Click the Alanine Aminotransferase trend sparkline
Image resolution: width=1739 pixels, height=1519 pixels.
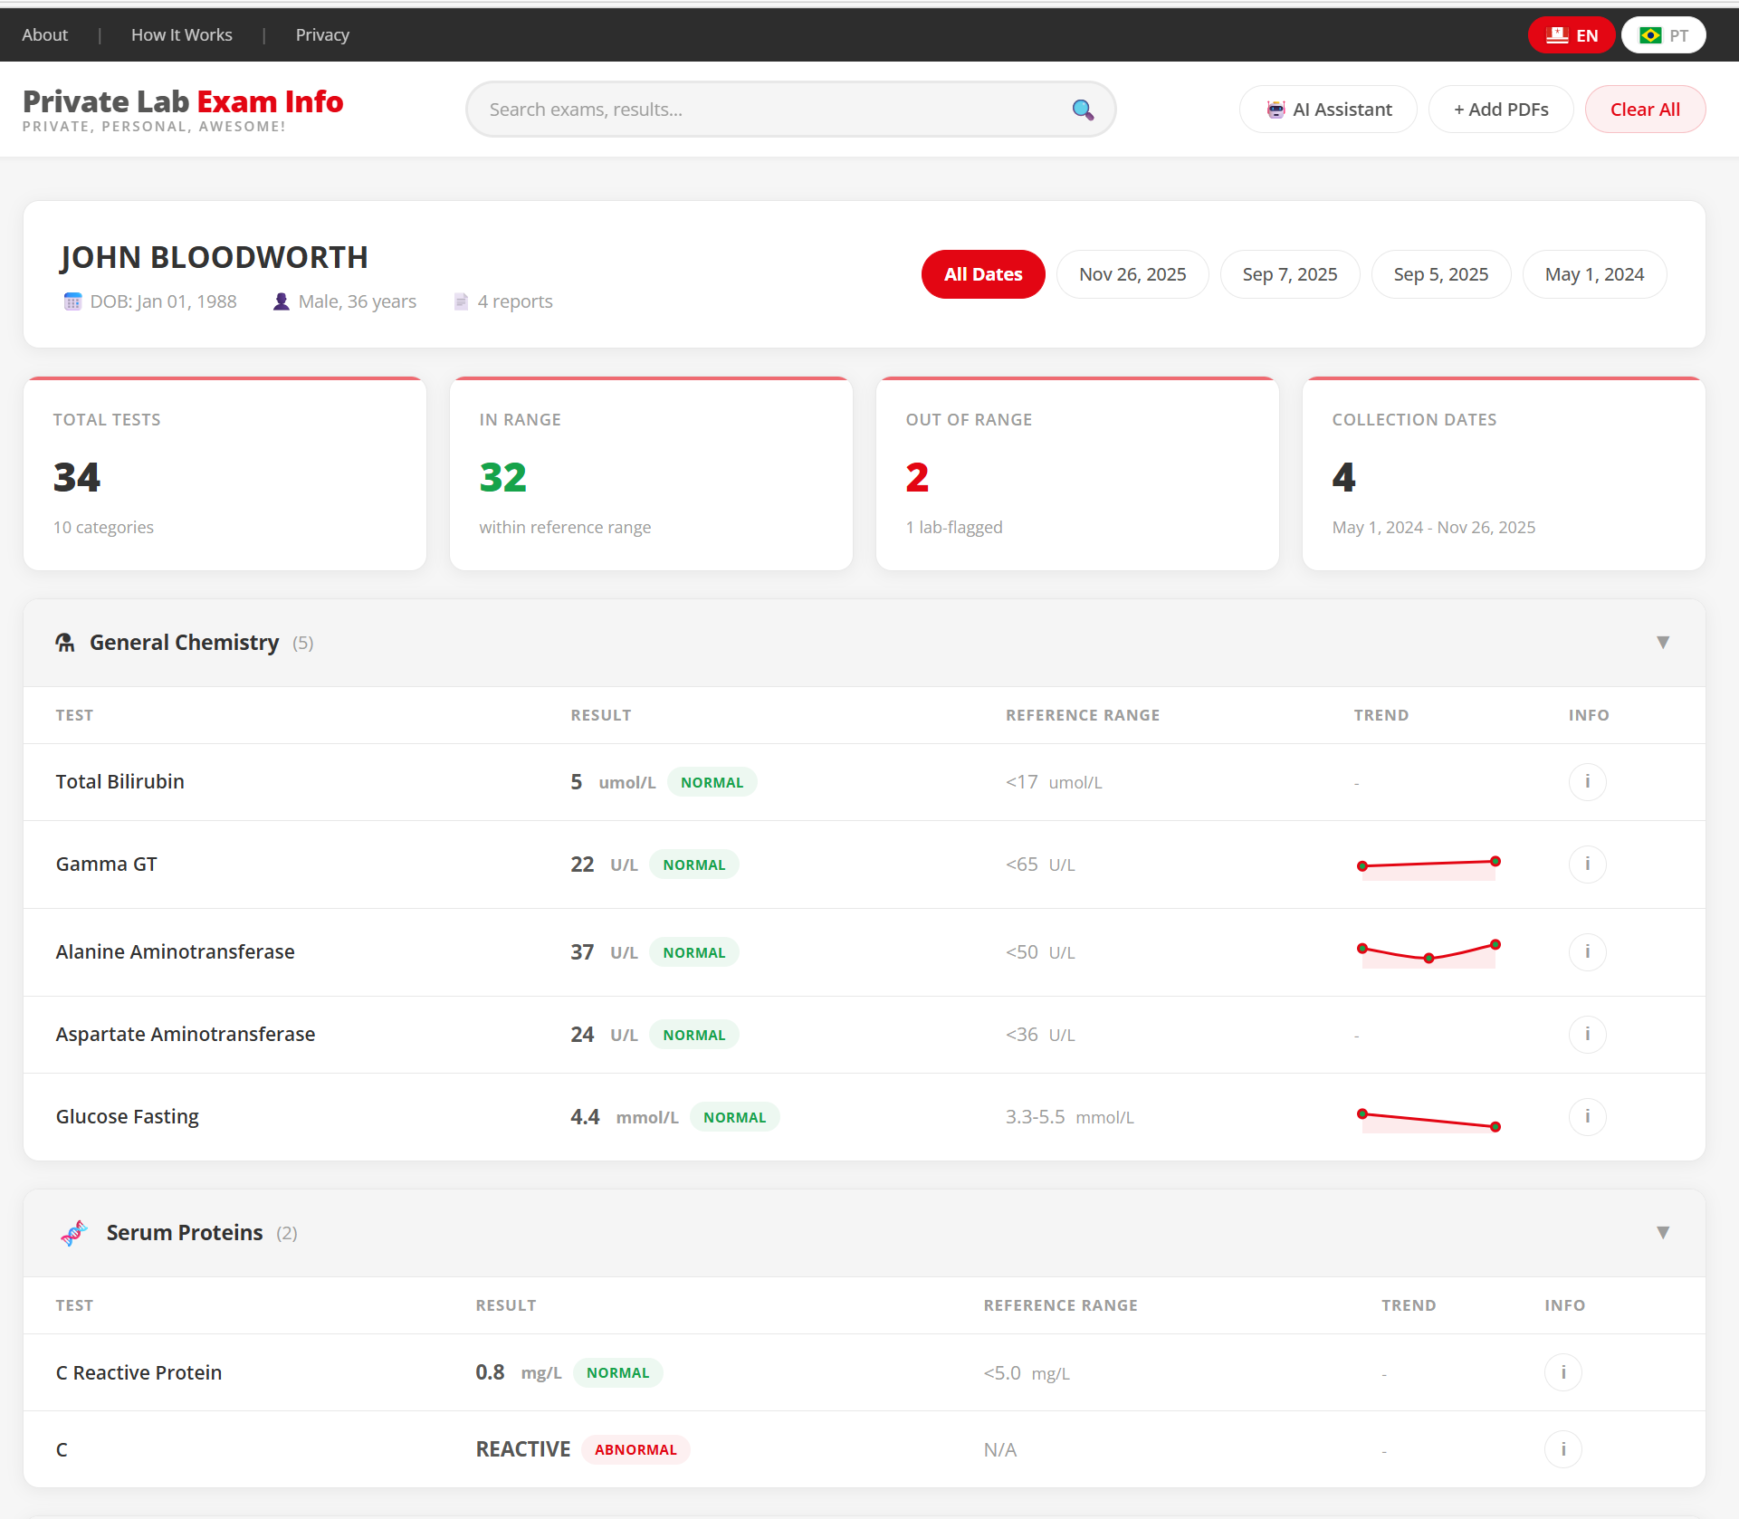[x=1428, y=953]
